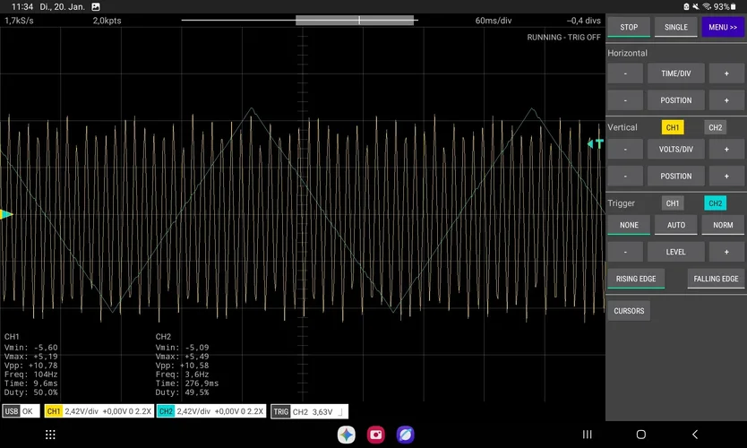Tap the SINGLE capture button
This screenshot has height=448, width=747.
click(675, 27)
